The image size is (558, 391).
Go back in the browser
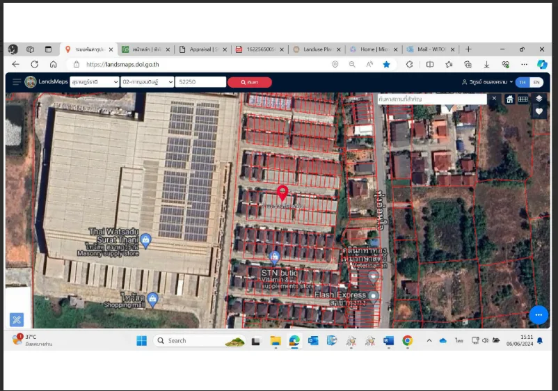[x=16, y=65]
